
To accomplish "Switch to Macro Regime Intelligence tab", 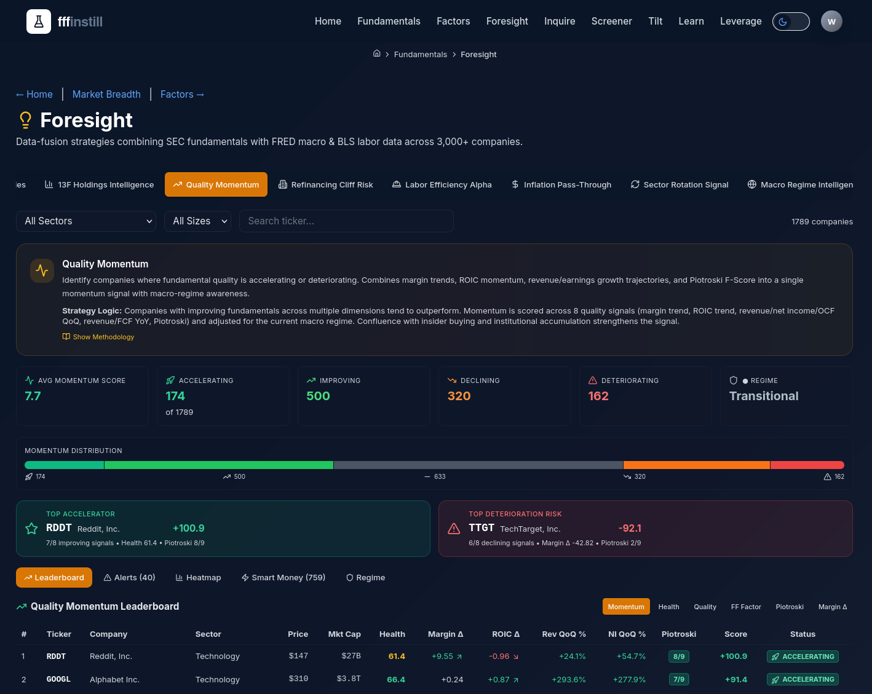I will (800, 184).
